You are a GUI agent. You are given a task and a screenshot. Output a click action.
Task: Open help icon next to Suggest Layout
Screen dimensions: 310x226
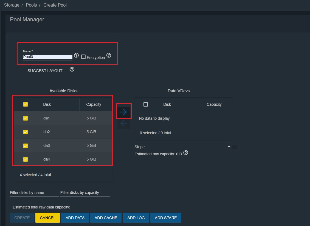pyautogui.click(x=72, y=70)
